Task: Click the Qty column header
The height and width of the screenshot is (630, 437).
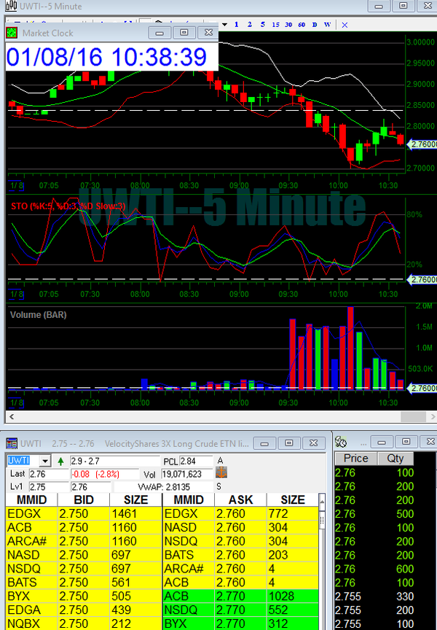Action: (395, 459)
